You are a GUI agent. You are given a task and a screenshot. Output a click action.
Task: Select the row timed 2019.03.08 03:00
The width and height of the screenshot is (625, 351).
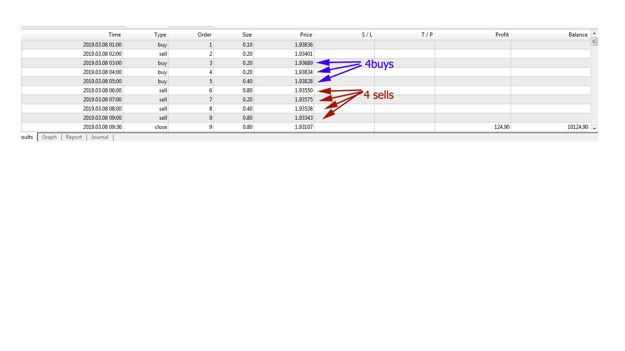[x=306, y=63]
